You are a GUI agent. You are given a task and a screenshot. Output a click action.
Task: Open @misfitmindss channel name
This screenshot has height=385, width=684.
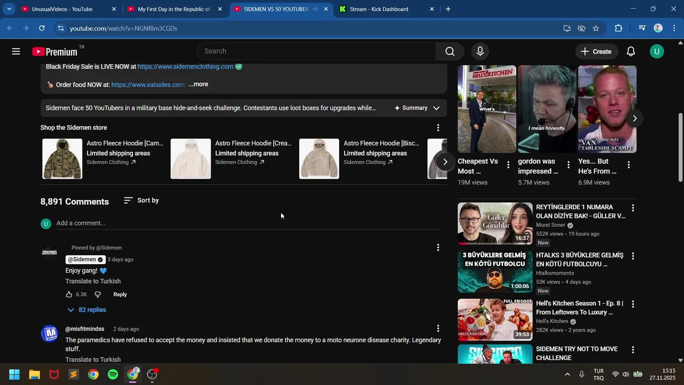84,329
